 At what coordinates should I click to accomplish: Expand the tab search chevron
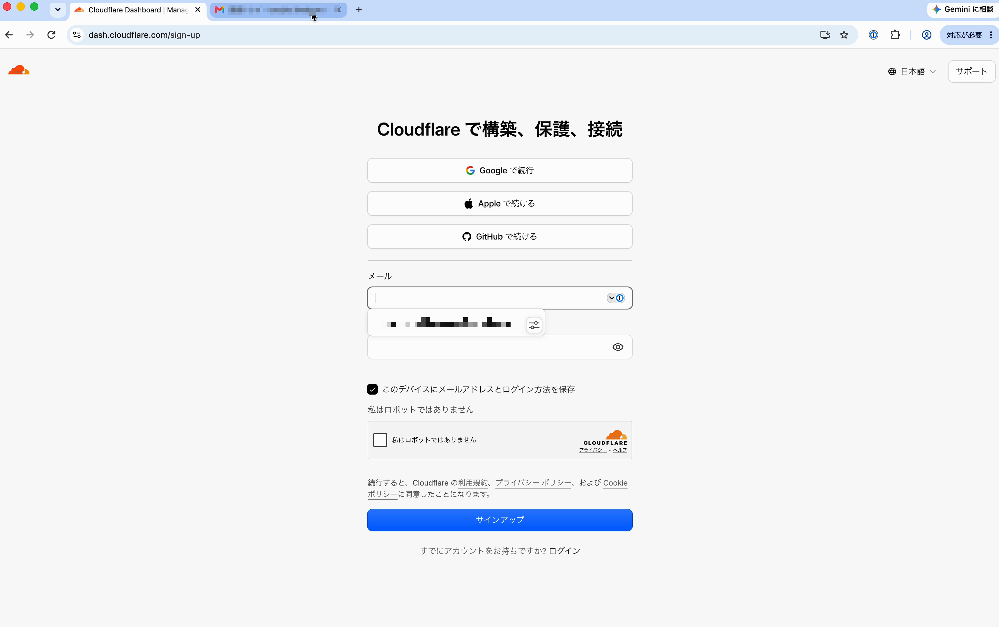(58, 9)
